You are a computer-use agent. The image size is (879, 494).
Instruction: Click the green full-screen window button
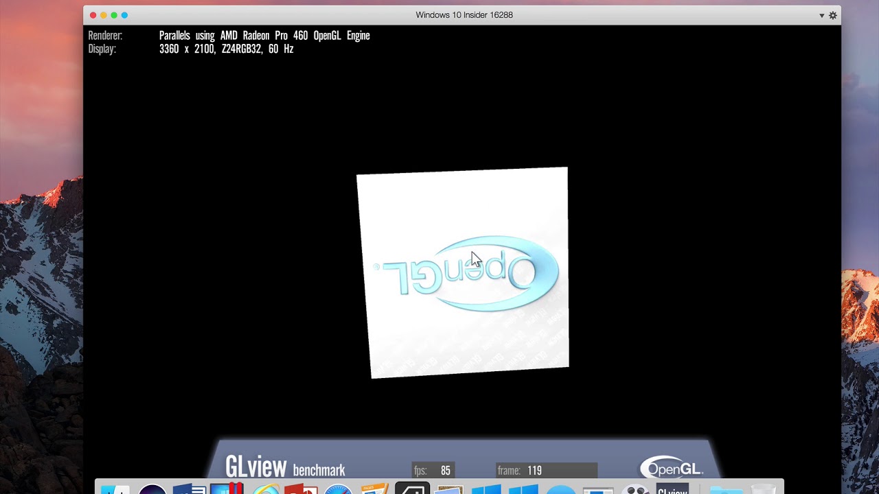pyautogui.click(x=114, y=15)
